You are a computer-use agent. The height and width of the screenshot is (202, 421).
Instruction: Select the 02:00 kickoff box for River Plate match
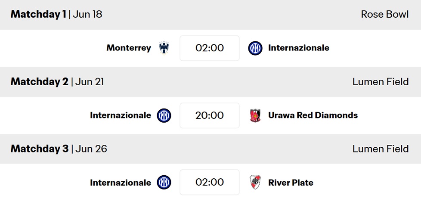(x=210, y=182)
